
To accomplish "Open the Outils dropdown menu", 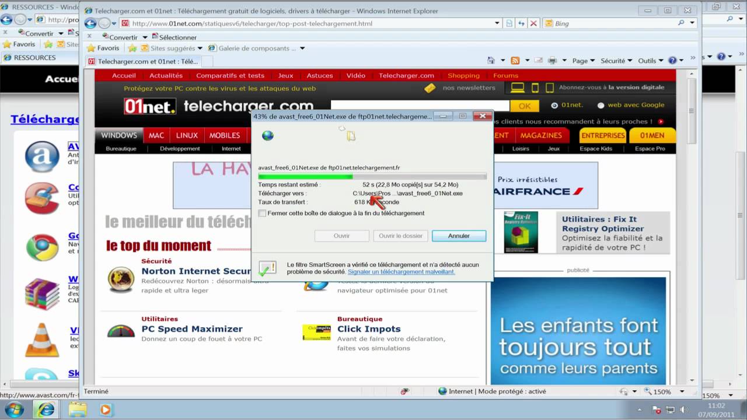I will (651, 61).
